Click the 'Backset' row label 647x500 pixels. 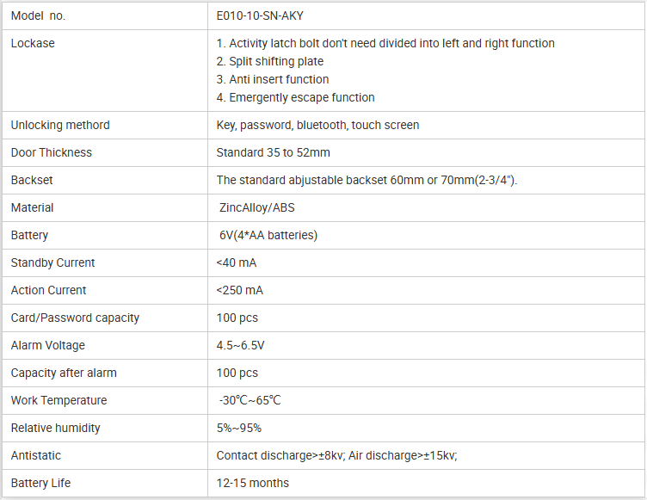[x=32, y=180]
